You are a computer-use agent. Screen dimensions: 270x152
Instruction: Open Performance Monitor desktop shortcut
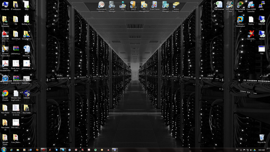(x=102, y=5)
